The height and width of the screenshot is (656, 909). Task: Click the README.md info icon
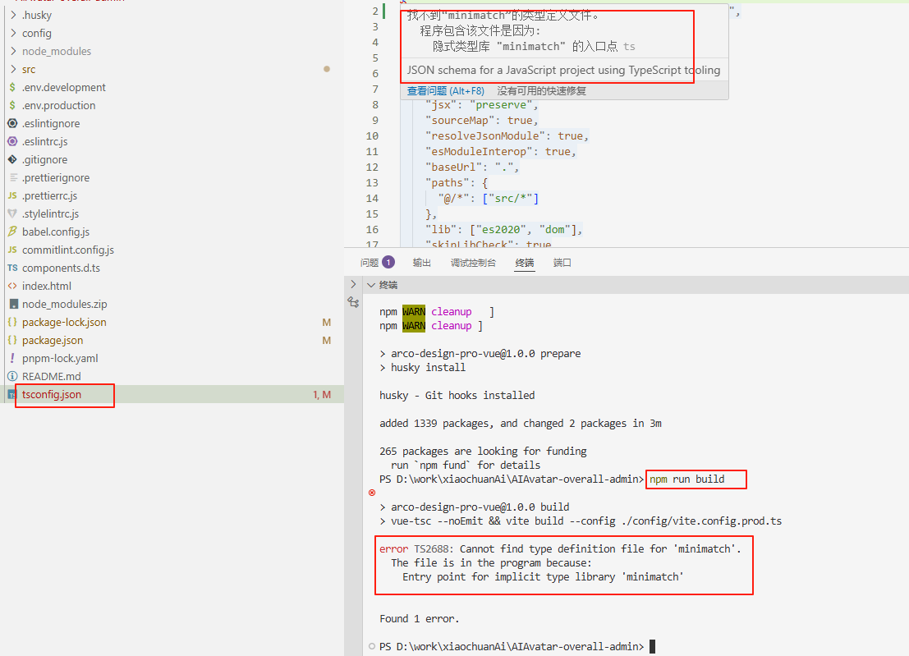(x=12, y=376)
